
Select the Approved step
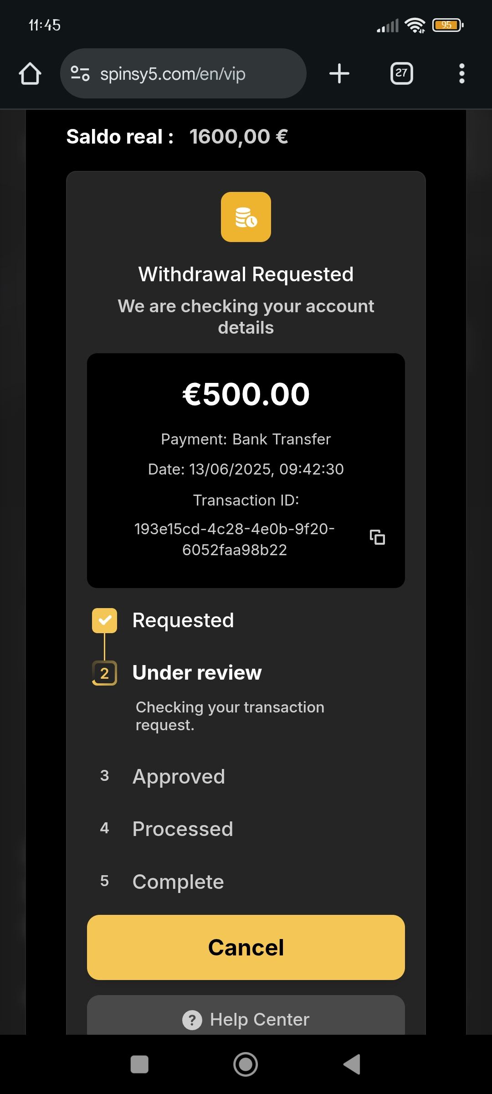(x=179, y=776)
